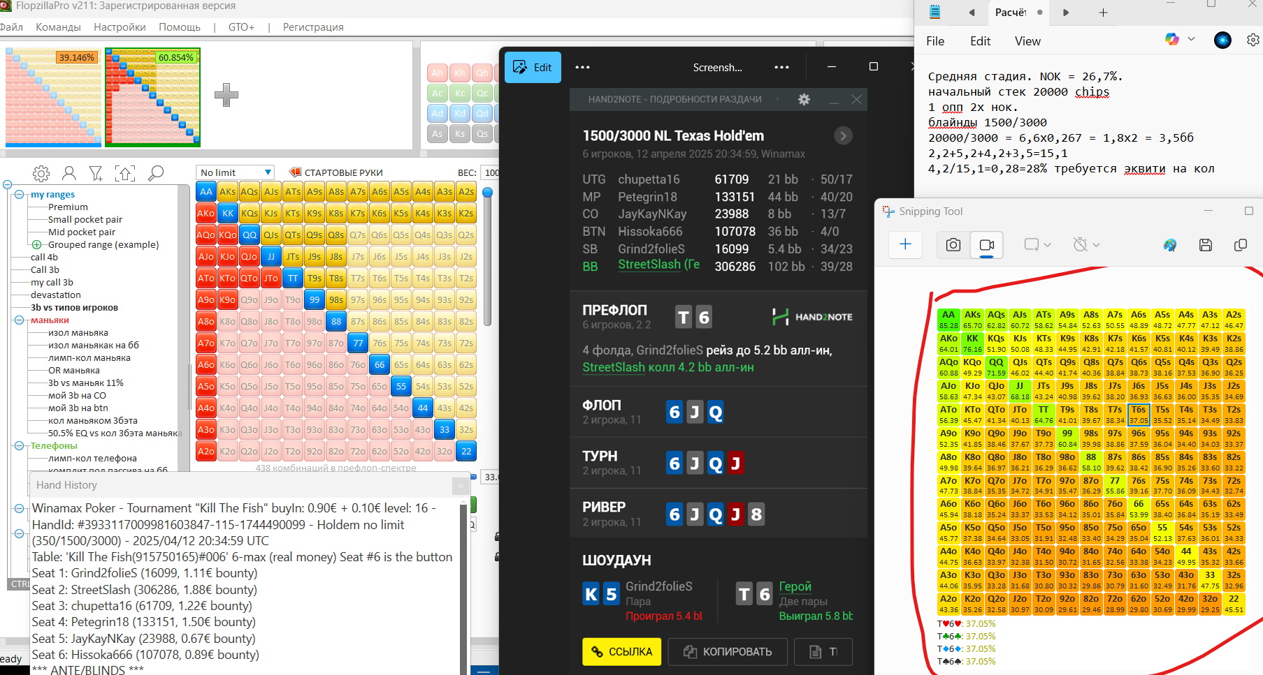
Task: Click the Copilot icon in Notepad
Action: point(1172,39)
